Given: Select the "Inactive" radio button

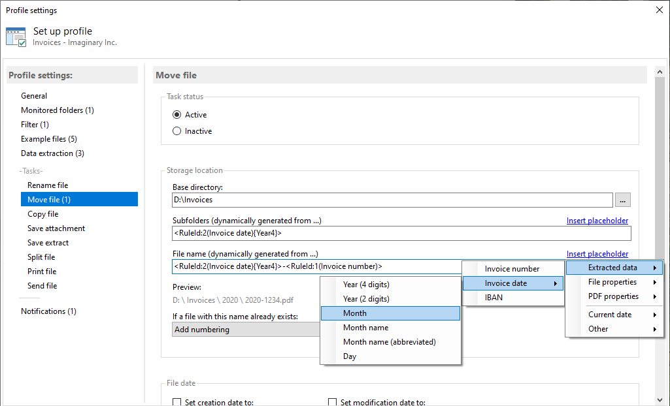Looking at the screenshot, I should (x=176, y=131).
